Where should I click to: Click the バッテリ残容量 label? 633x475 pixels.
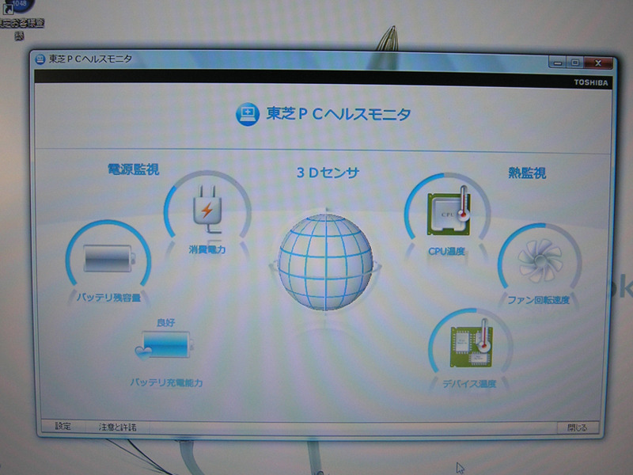(108, 298)
